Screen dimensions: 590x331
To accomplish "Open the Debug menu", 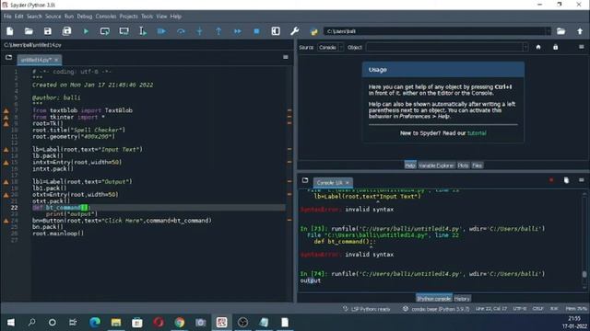I will point(85,17).
